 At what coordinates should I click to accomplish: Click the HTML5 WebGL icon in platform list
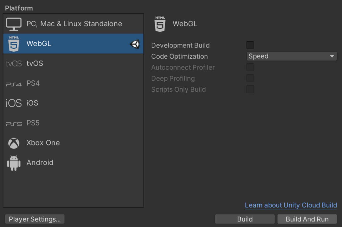click(x=14, y=44)
